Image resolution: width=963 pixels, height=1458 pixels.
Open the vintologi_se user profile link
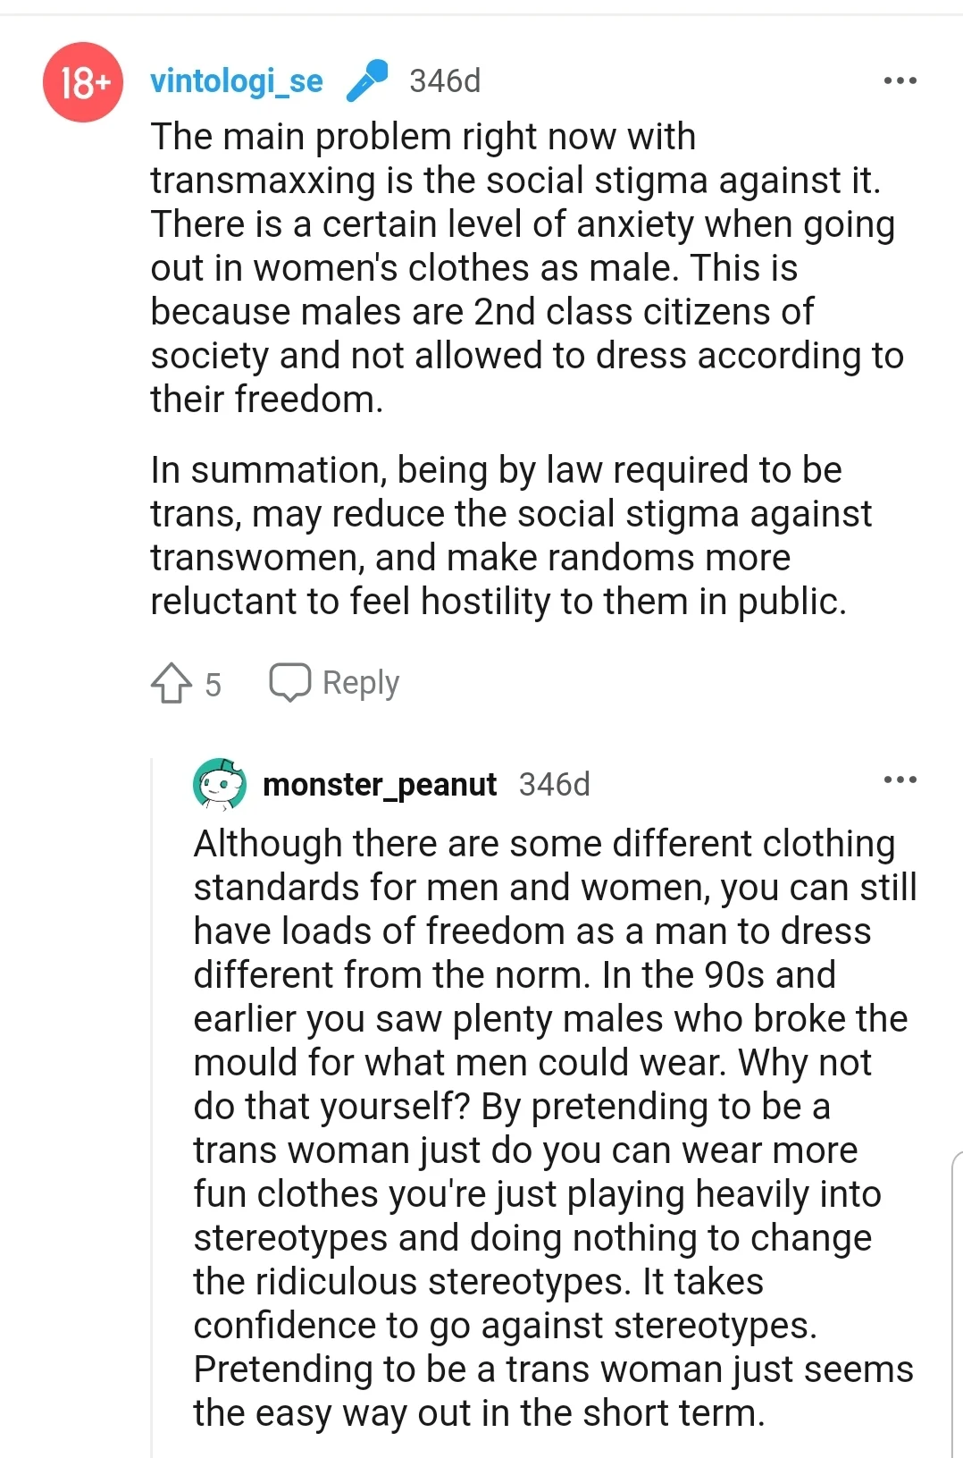pos(237,81)
